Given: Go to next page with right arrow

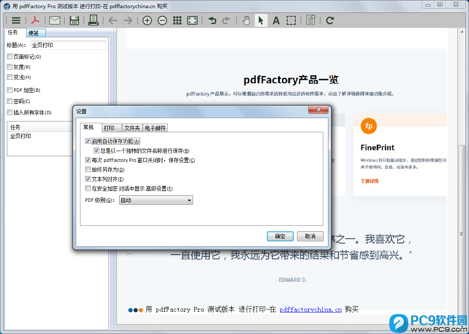Looking at the screenshot, I should click(x=128, y=20).
